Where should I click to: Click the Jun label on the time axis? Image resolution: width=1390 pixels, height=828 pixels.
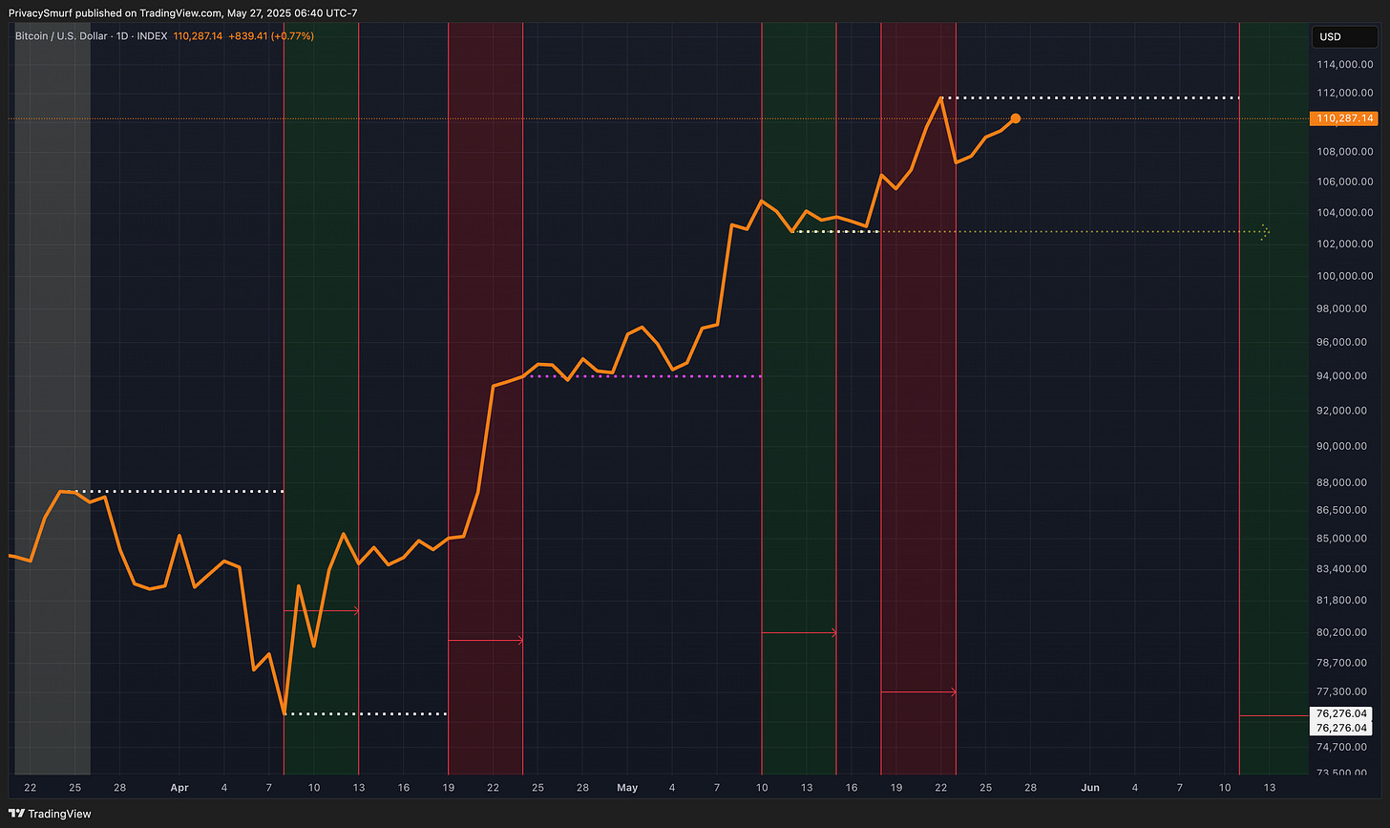[1090, 788]
